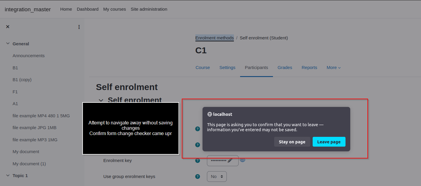Click the integration_master site name

(x=28, y=9)
